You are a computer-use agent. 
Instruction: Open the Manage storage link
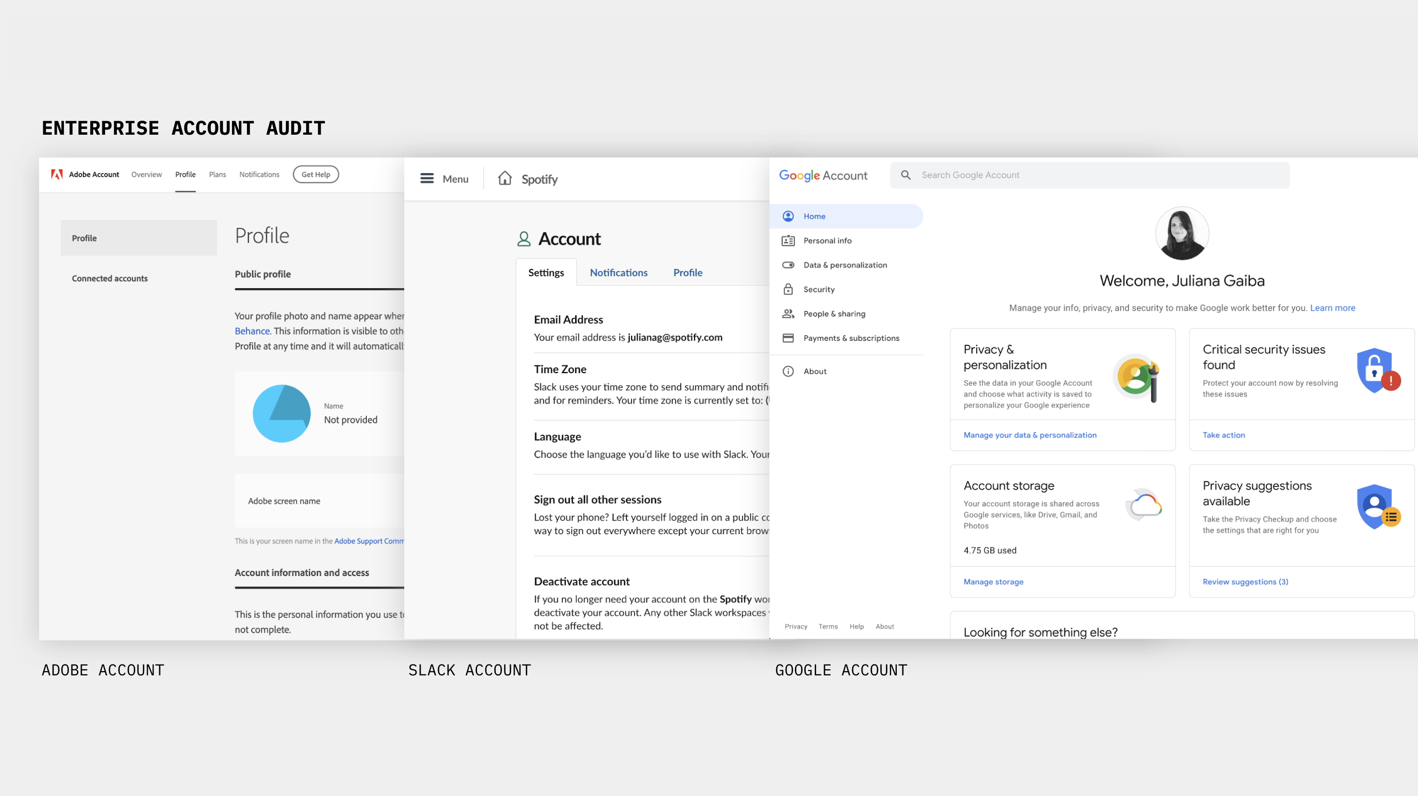coord(993,582)
